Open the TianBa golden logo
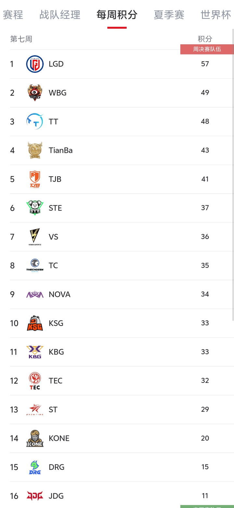234x508 pixels. tap(35, 150)
